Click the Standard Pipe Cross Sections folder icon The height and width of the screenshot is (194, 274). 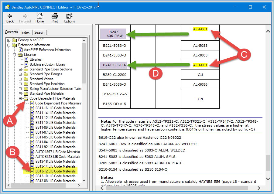pyautogui.click(x=26, y=69)
